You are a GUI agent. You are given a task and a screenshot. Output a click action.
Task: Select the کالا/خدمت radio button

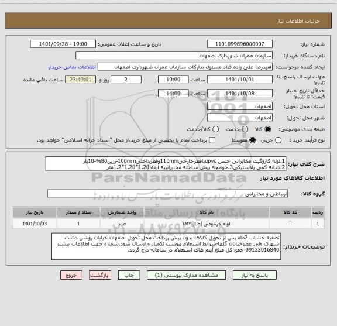click(215, 129)
